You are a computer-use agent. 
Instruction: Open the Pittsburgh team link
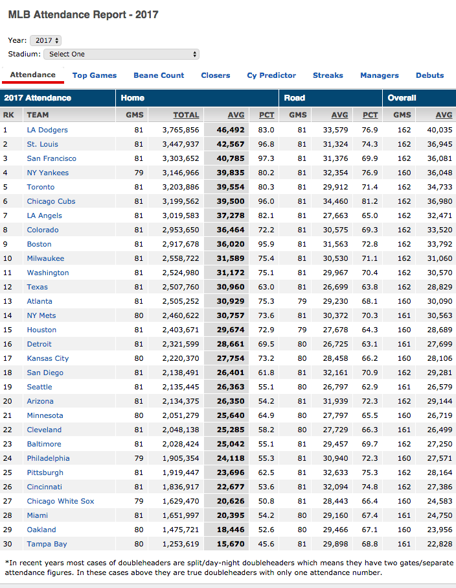pos(45,472)
